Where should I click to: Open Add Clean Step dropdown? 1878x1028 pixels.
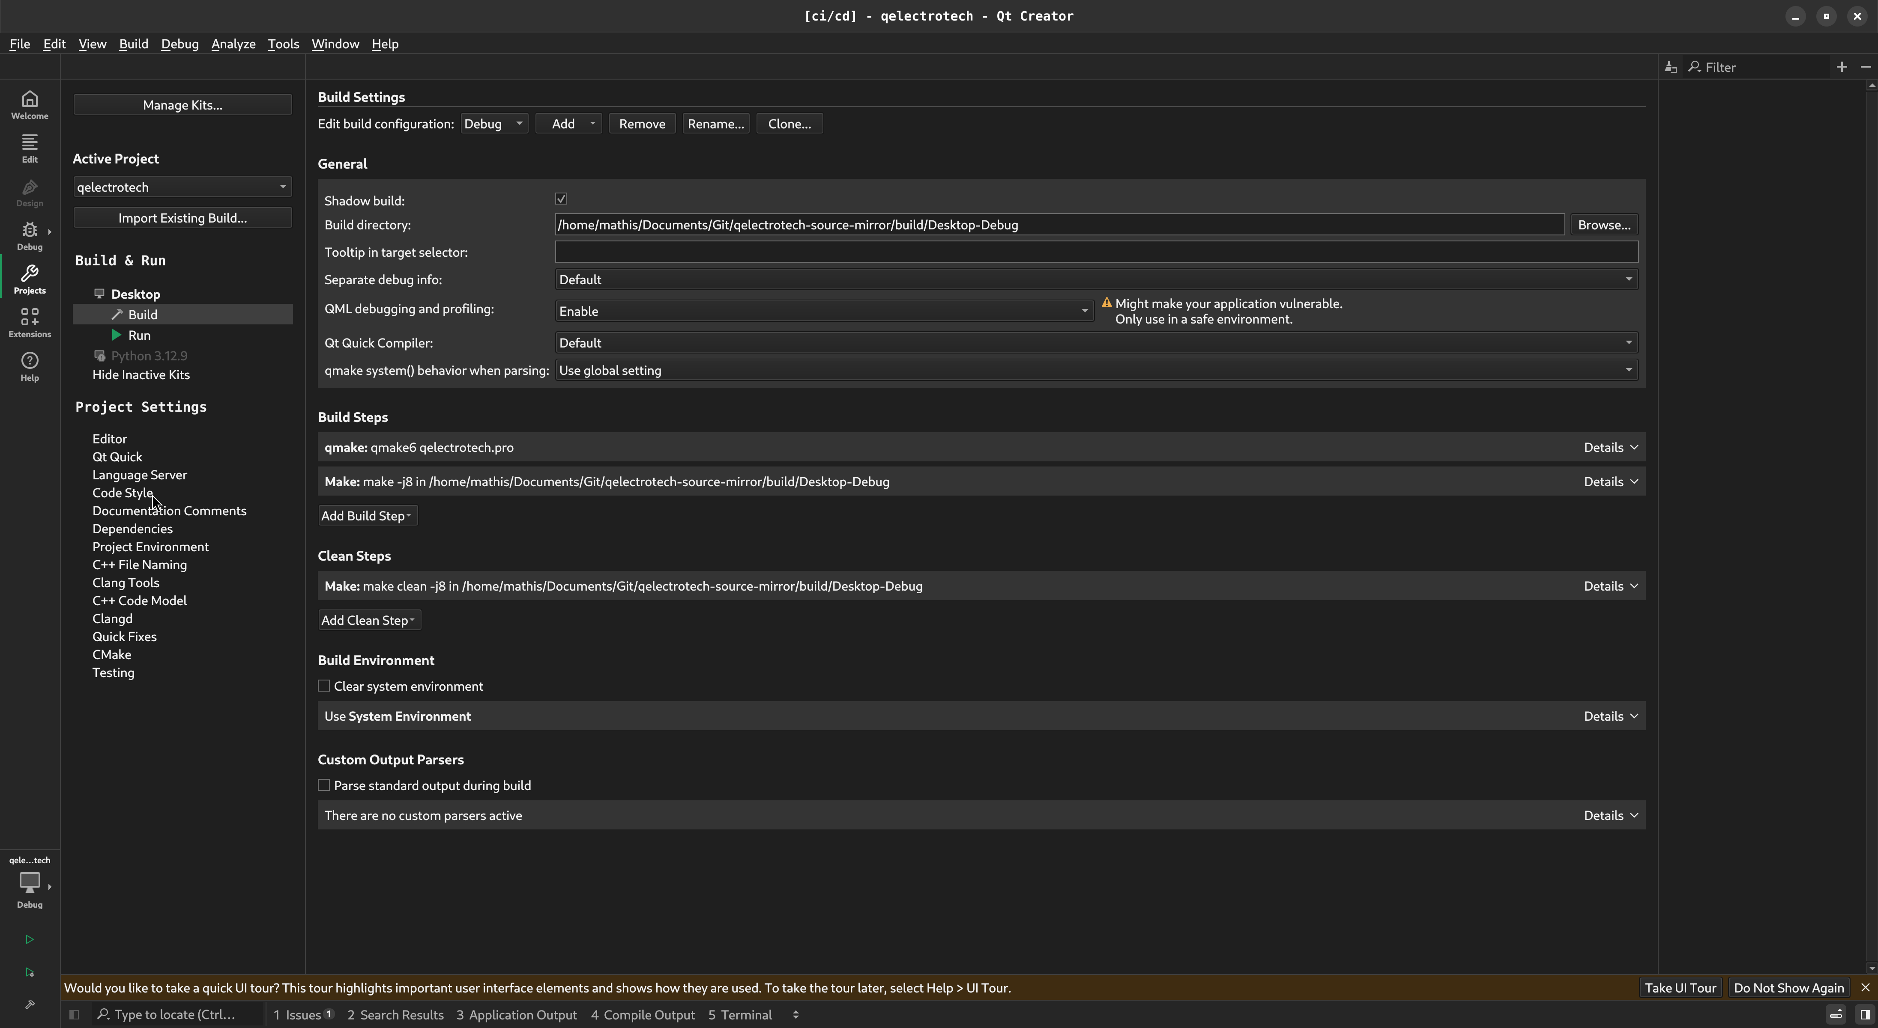[x=369, y=620]
